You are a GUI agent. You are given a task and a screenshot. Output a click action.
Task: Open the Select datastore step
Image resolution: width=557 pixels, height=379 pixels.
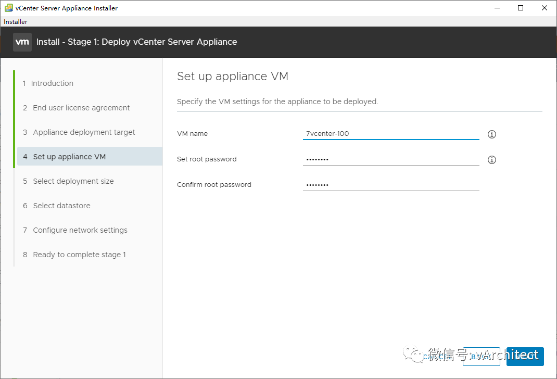pos(61,206)
